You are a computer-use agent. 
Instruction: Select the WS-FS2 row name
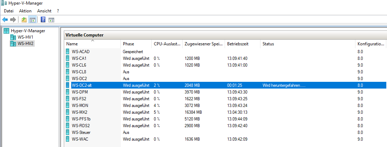(79, 99)
